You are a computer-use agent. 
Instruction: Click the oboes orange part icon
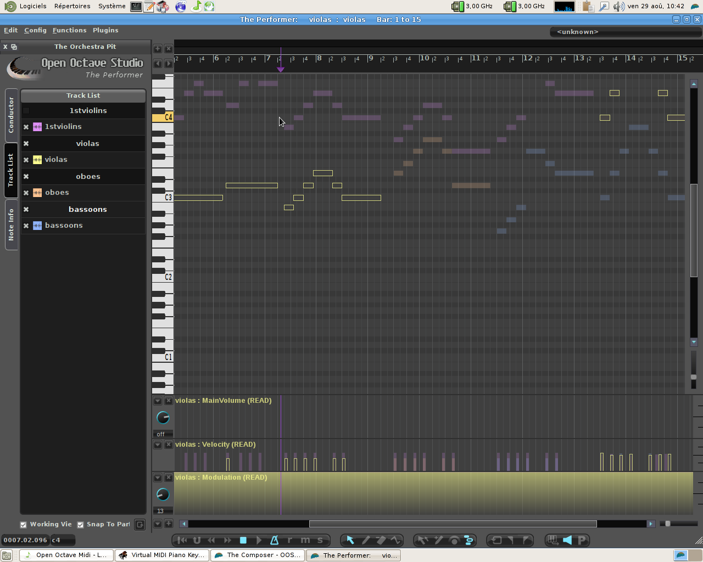click(37, 193)
